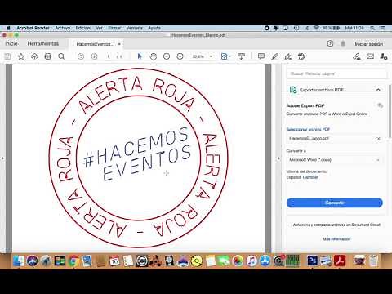The image size is (392, 294).
Task: Click the Adobe Export PDF copy icon
Action: 381,105
